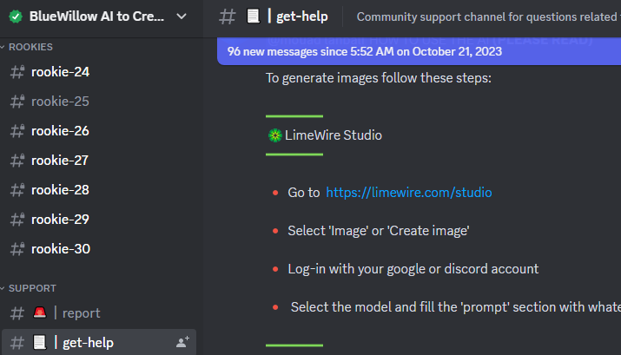The width and height of the screenshot is (621, 355).
Task: Click the notepad emoji in sidebar get-help
Action: coord(40,342)
